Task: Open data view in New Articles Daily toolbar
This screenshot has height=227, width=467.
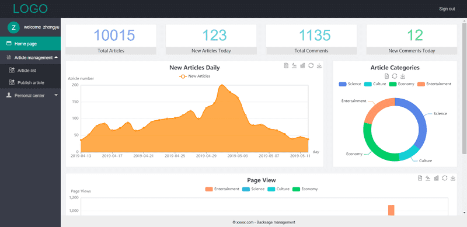Action: click(286, 65)
